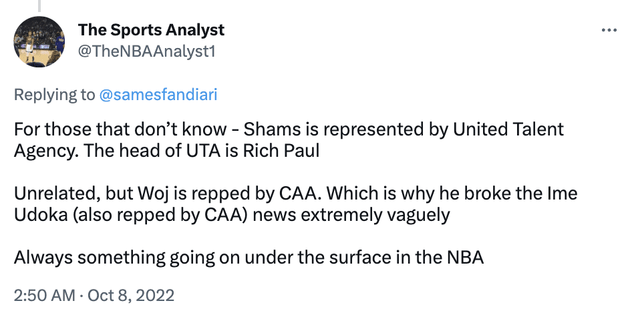The height and width of the screenshot is (323, 632).
Task: Select the thread connector line above avatar
Action: click(x=39, y=5)
